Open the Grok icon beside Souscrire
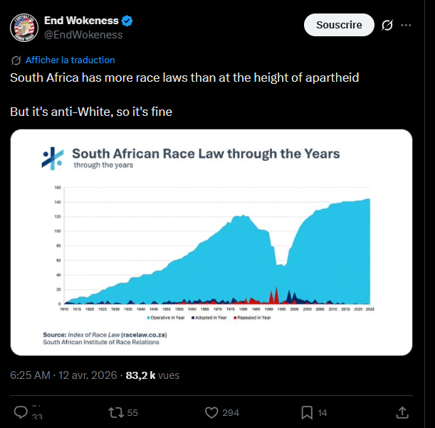 (387, 25)
